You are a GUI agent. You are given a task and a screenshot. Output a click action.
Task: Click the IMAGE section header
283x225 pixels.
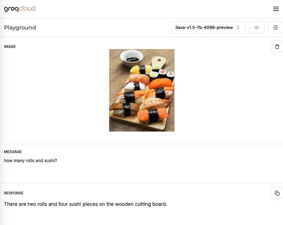pos(10,46)
